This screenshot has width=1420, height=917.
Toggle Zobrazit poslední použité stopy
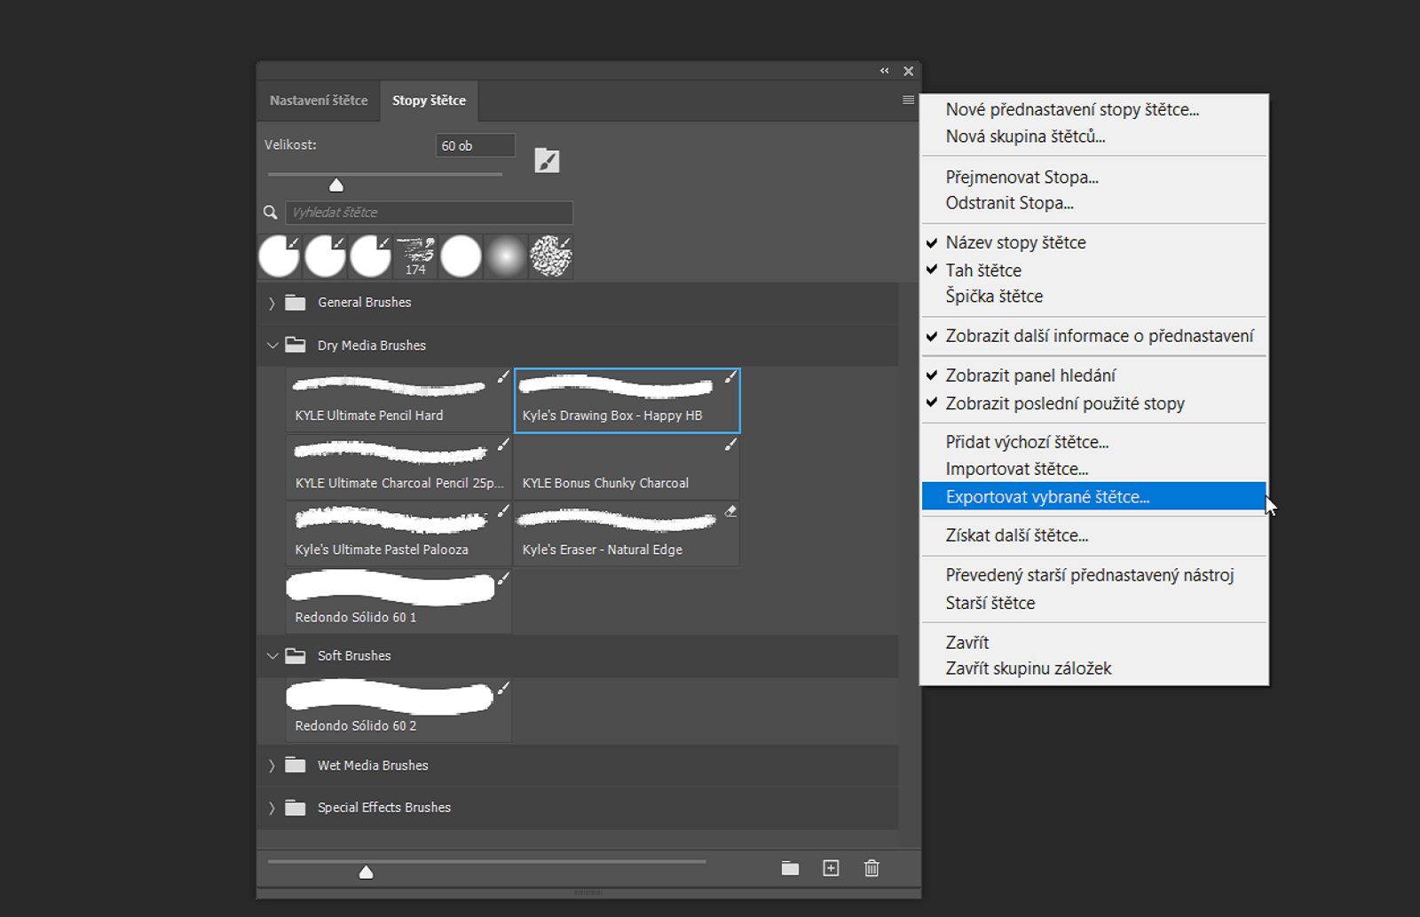1093,403
